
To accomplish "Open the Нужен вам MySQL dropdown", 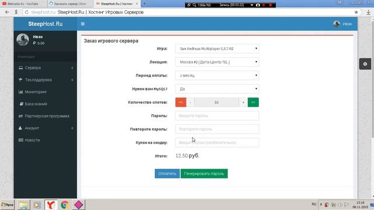I will [217, 89].
